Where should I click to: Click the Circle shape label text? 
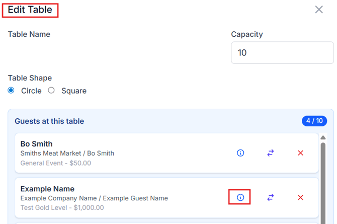(31, 91)
